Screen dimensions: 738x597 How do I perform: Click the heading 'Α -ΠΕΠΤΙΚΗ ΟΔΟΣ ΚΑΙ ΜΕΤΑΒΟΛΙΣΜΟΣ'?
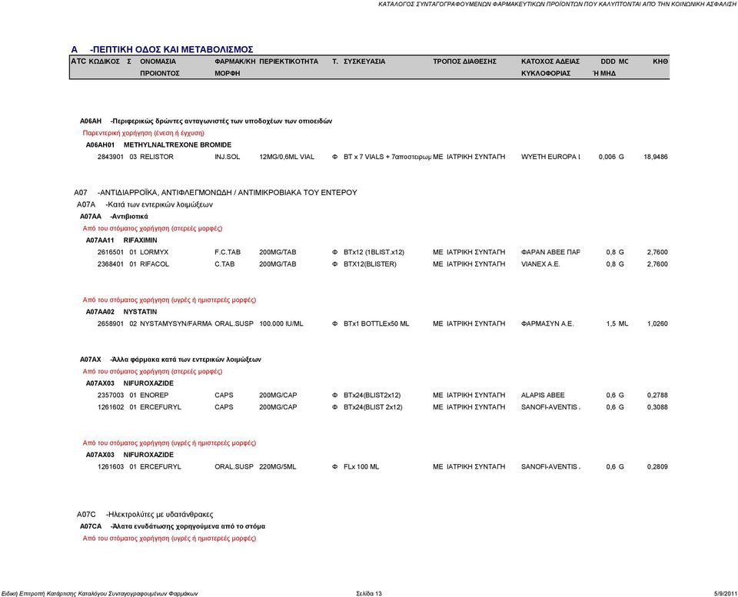[162, 49]
